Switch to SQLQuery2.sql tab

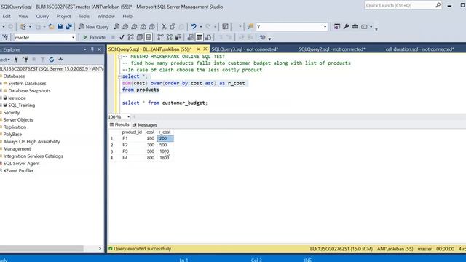(x=332, y=49)
